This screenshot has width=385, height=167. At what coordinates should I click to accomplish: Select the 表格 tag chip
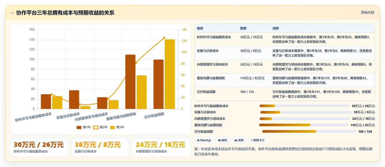point(222,140)
